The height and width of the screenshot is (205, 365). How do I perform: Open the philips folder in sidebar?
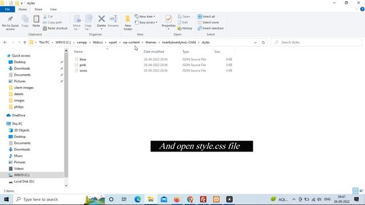click(19, 107)
